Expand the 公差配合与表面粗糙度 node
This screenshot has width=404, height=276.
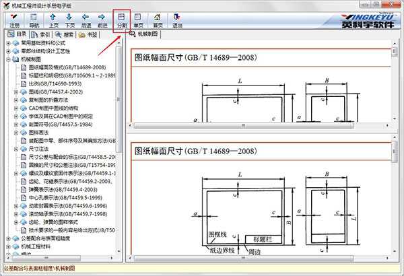point(9,238)
